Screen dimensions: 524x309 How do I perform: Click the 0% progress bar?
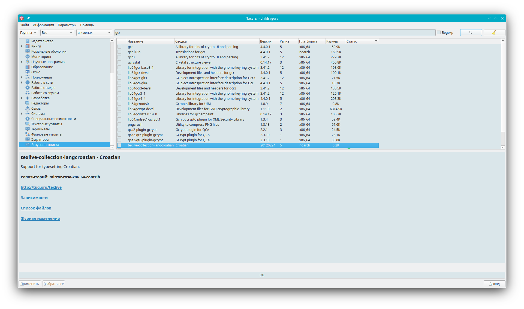coord(262,275)
